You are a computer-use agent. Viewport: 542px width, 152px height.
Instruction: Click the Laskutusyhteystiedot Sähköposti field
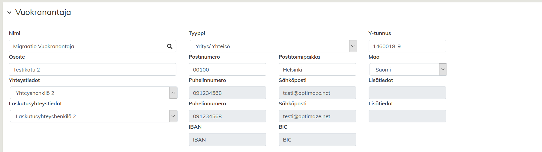[317, 116]
